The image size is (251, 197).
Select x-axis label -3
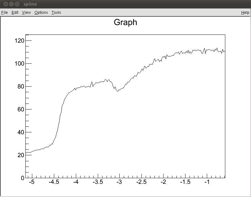[x=119, y=182]
